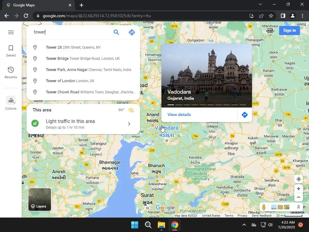309x232 pixels.
Task: Click the pin icon beside Tower of London
Action: [x=35, y=81]
